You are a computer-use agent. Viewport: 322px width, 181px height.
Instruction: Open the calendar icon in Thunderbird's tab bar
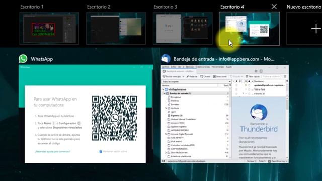(x=256, y=71)
